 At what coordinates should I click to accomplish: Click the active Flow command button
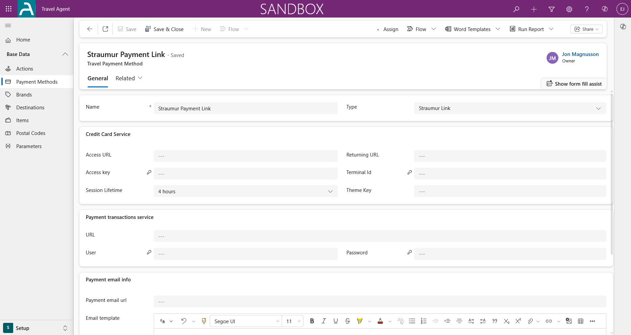point(417,29)
